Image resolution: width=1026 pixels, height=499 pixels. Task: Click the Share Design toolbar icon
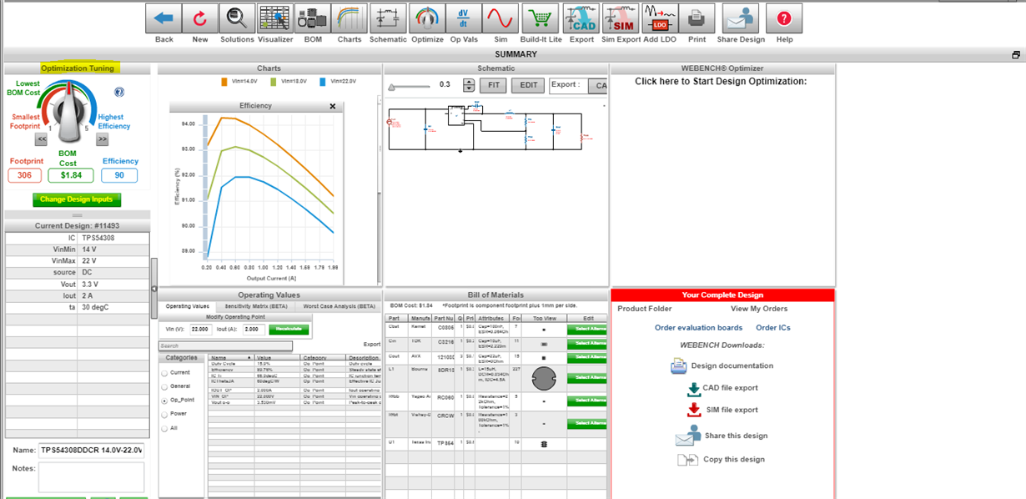pyautogui.click(x=740, y=18)
